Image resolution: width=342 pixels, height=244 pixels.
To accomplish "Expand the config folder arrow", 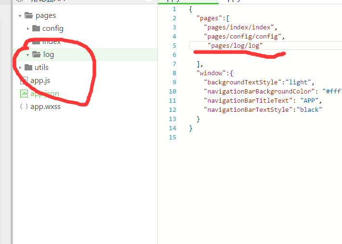I will point(28,28).
